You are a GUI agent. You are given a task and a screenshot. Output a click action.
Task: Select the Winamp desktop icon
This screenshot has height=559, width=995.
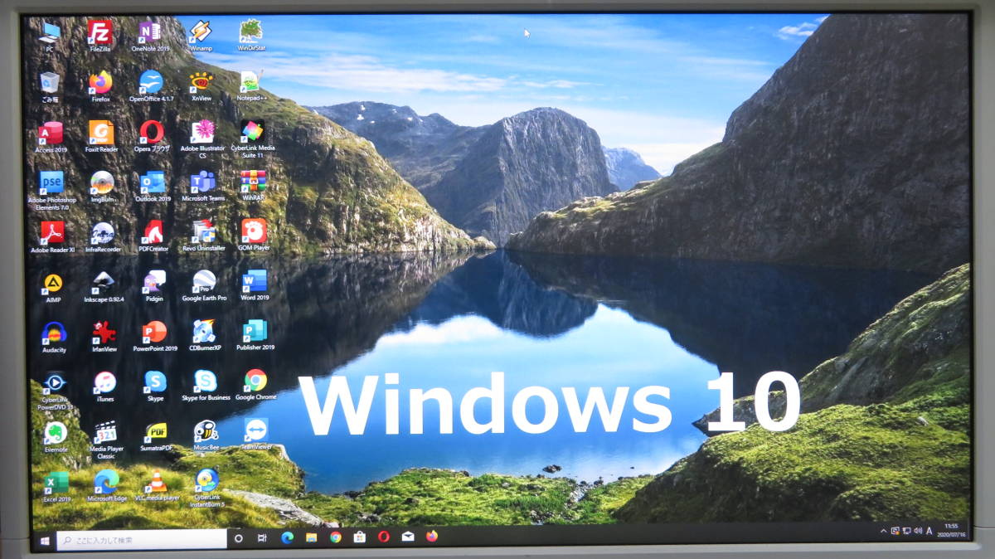201,35
